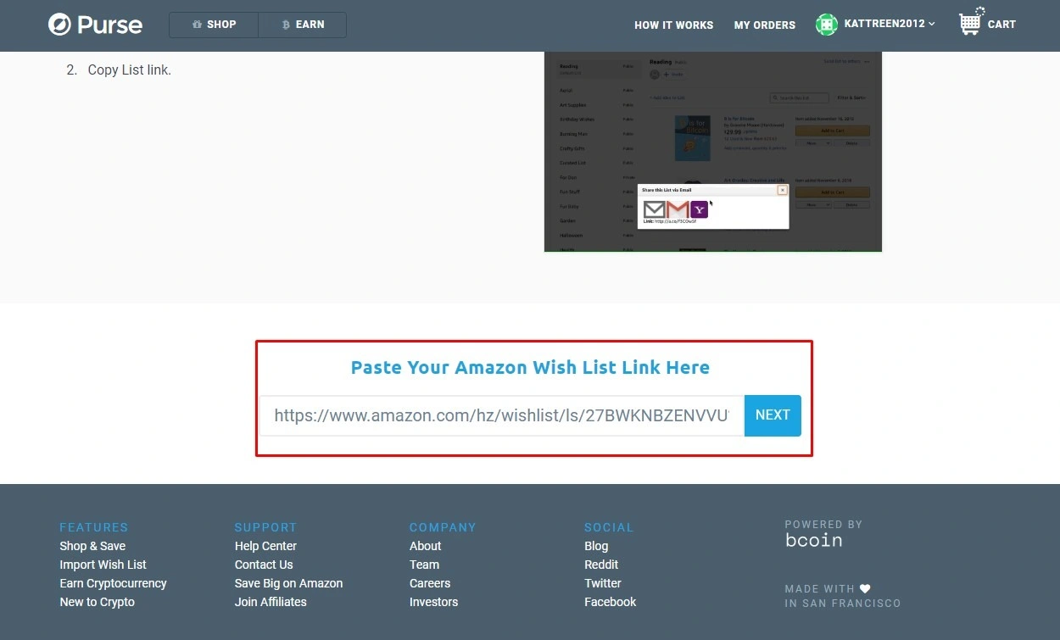The width and height of the screenshot is (1060, 640).
Task: Click 'Copy List link.' step text
Action: (x=130, y=70)
